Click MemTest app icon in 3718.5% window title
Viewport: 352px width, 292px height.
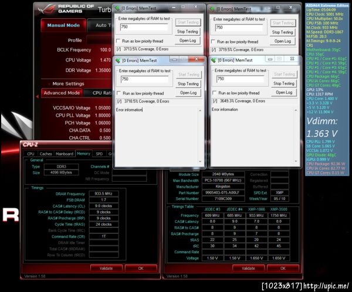(x=118, y=60)
